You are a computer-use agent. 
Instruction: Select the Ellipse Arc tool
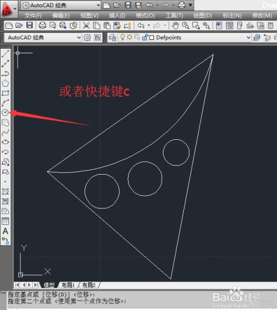coord(6,152)
